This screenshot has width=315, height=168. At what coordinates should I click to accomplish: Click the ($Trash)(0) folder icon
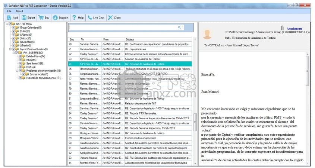click(x=17, y=45)
